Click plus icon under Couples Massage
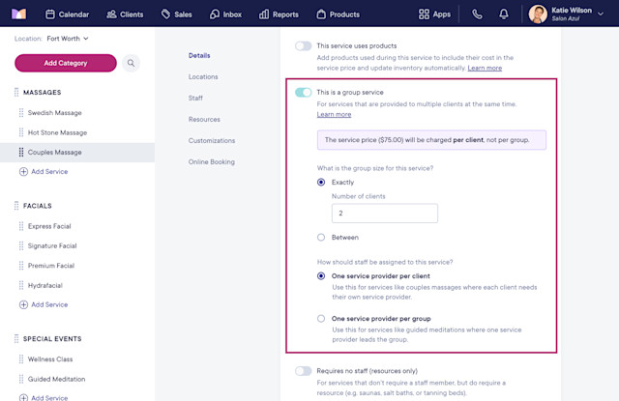 23,172
